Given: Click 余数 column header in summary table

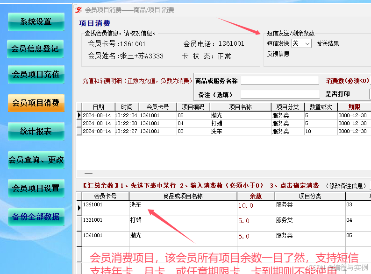Looking at the screenshot, I should [256, 196].
